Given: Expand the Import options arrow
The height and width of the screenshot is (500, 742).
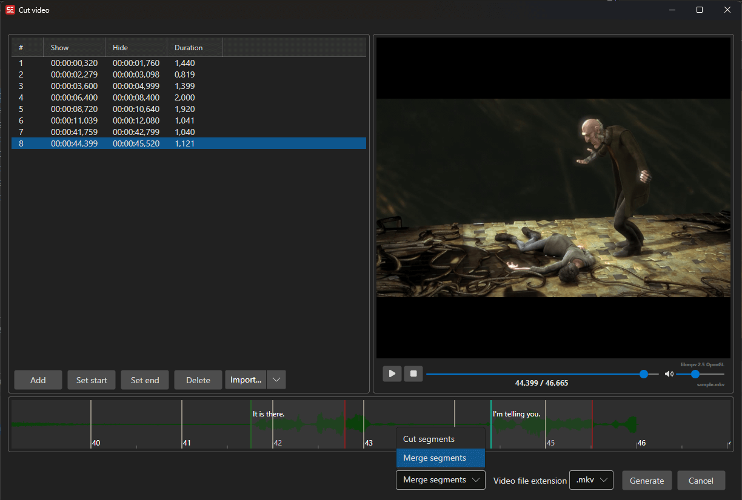Looking at the screenshot, I should point(276,380).
